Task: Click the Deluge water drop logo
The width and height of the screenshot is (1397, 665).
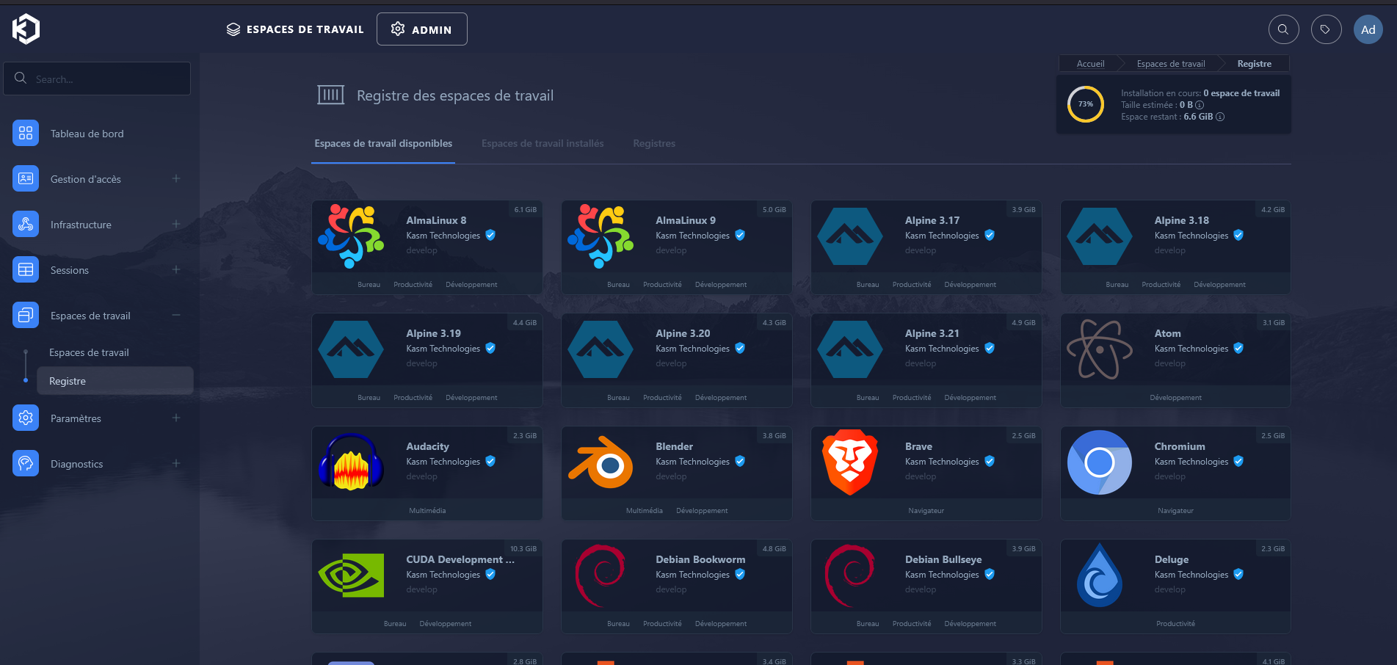Action: [1100, 575]
